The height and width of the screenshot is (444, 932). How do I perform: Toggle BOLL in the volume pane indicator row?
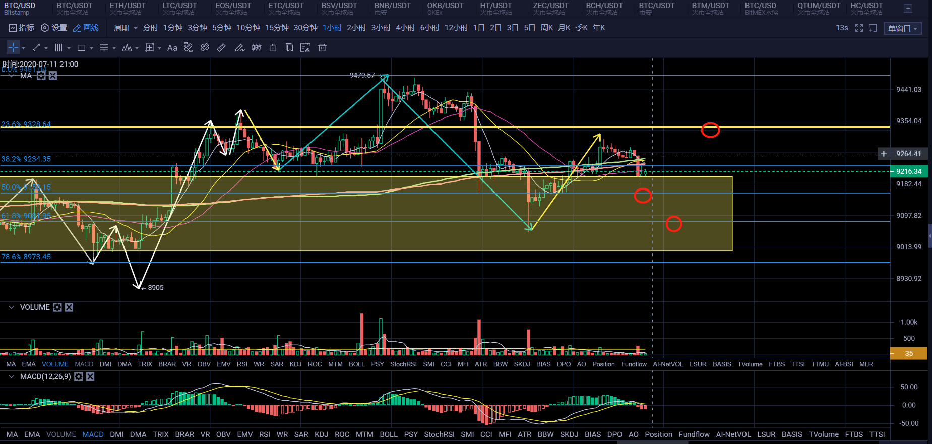point(357,364)
